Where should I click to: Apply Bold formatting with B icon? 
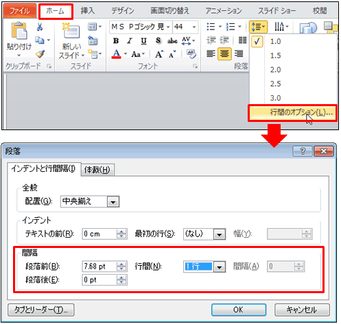(116, 41)
